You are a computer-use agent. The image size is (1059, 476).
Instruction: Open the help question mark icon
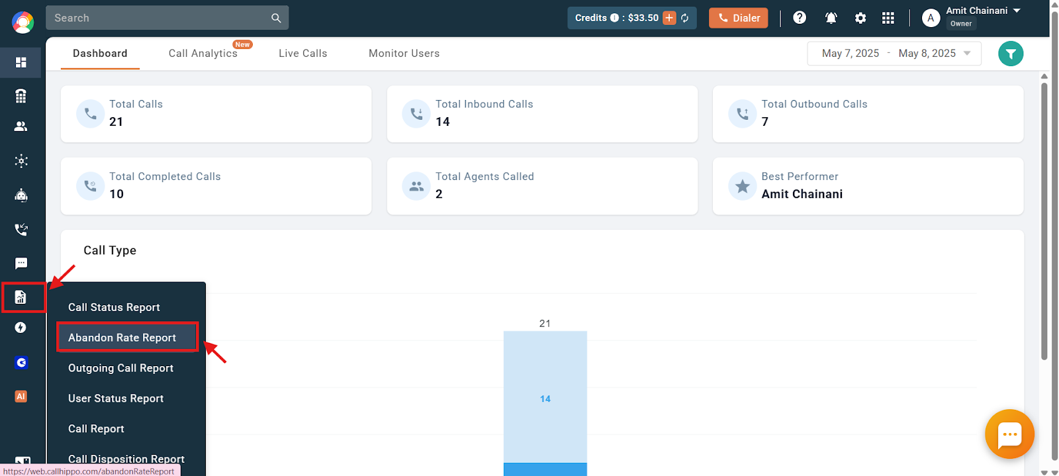click(x=800, y=18)
